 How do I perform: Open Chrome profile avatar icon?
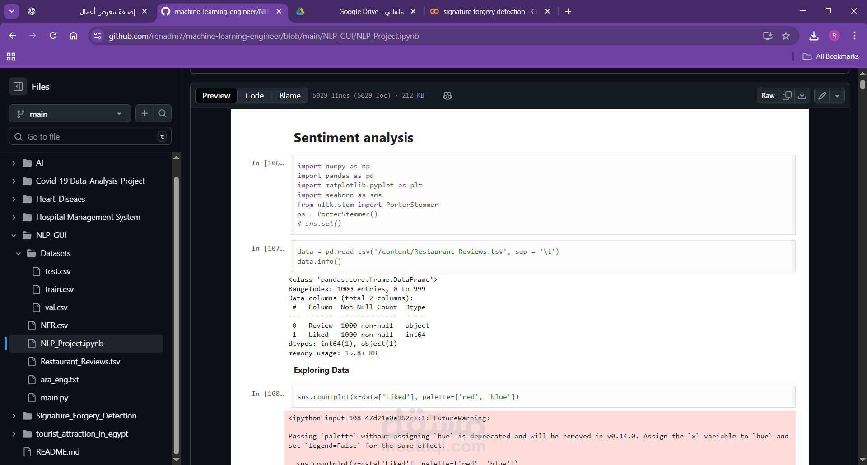point(834,36)
